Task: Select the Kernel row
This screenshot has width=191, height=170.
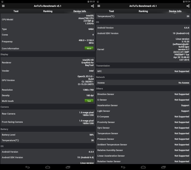Action: (x=143, y=49)
